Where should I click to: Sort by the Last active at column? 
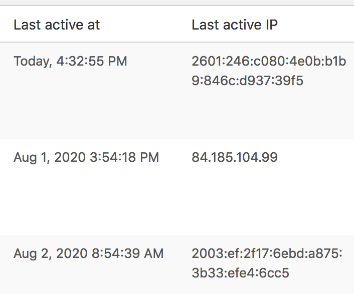[57, 25]
